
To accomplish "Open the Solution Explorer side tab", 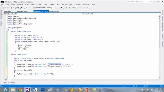I will pos(162,15).
